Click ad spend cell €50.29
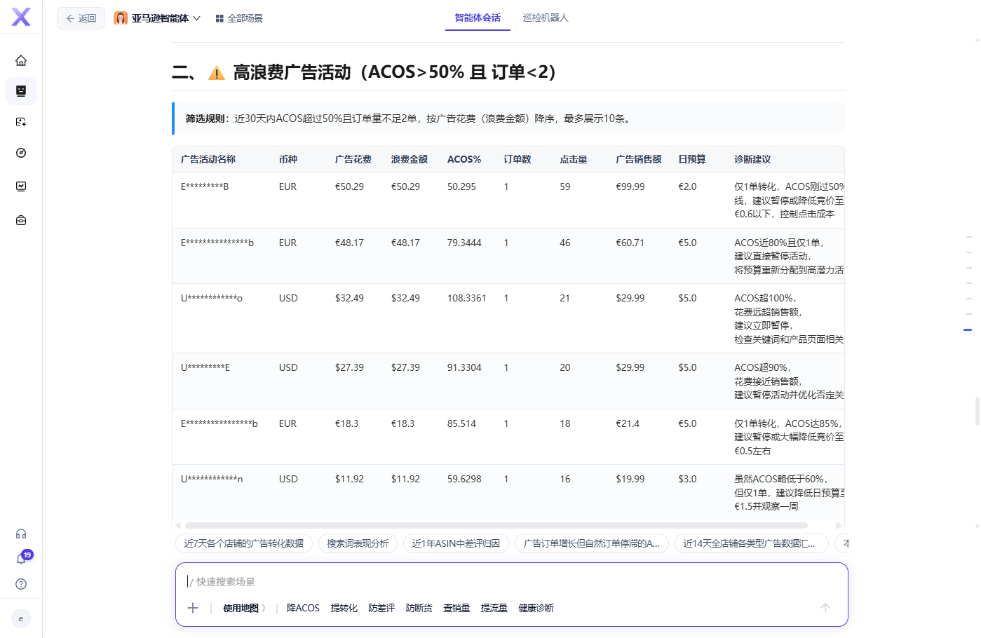Screen dimensions: 981x638 point(349,186)
